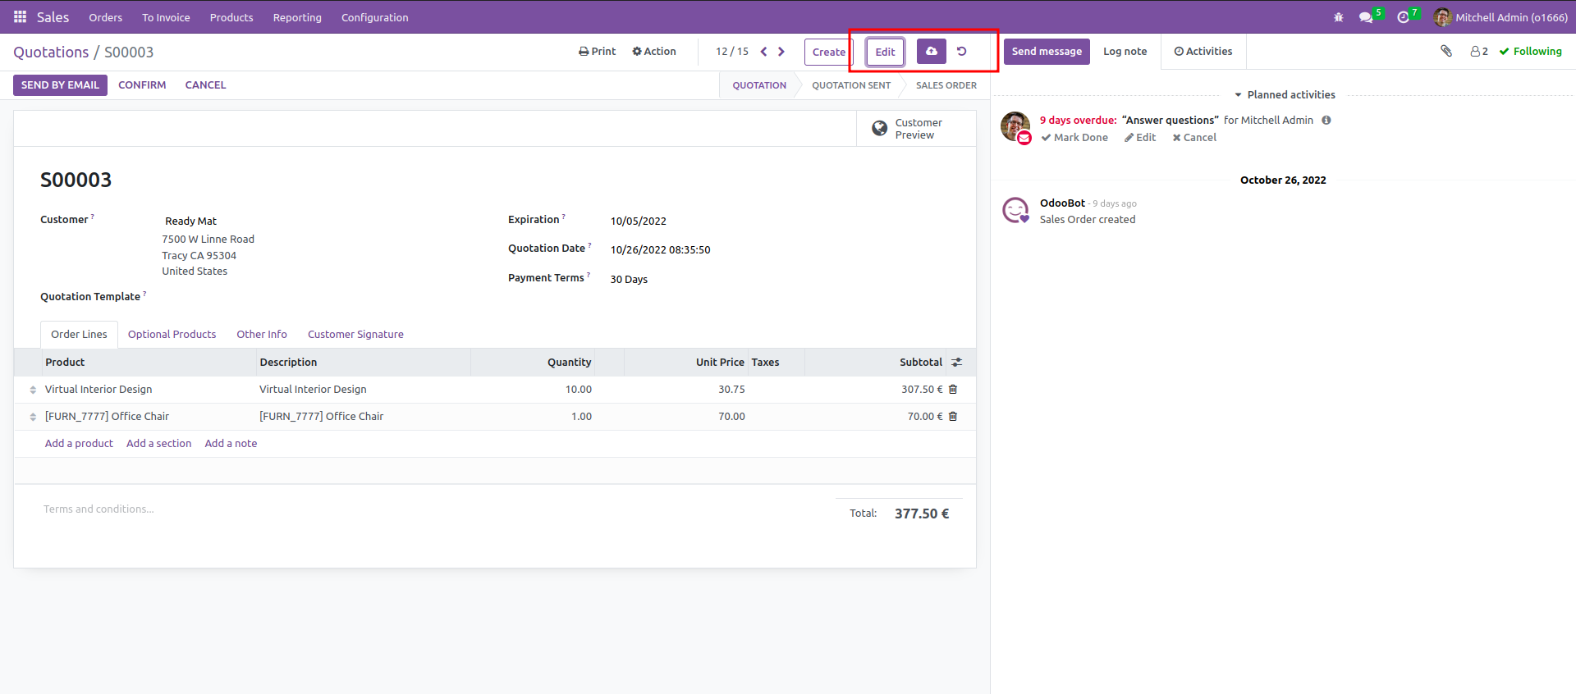Viewport: 1576px width, 694px height.
Task: Click the Send by Email button
Action: click(x=60, y=85)
